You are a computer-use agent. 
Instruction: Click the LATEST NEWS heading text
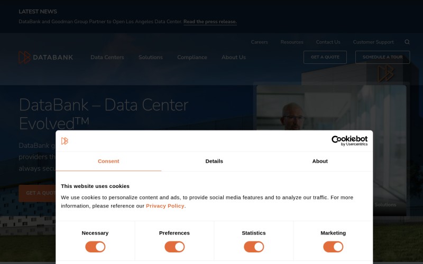(x=38, y=12)
